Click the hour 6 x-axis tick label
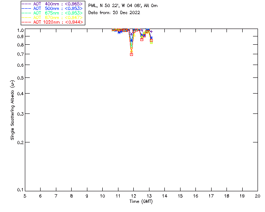The image size is (265, 212). (x=41, y=196)
